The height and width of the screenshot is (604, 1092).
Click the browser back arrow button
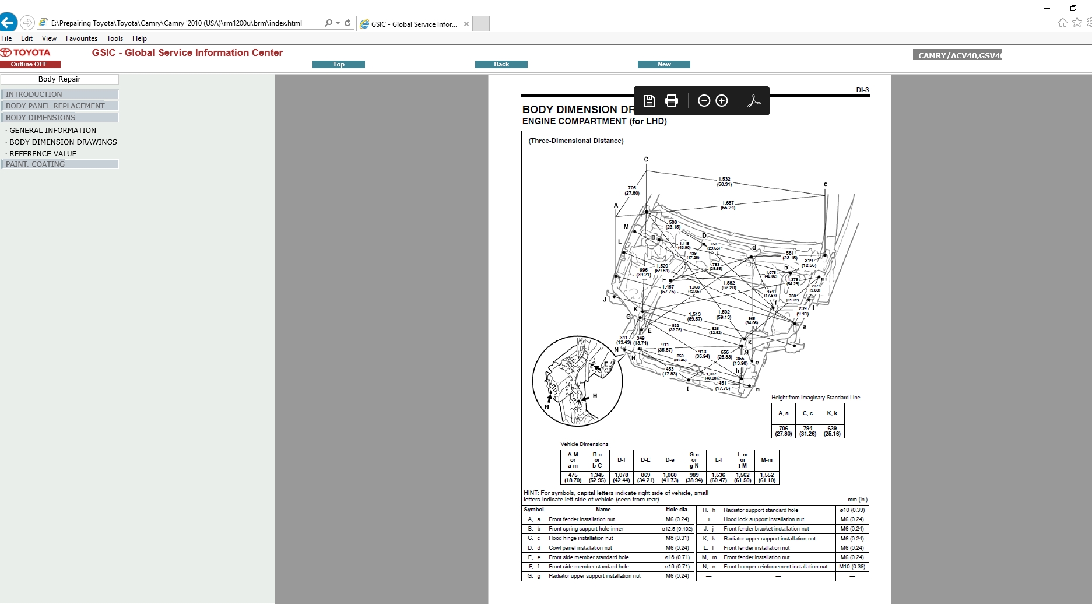[x=8, y=23]
